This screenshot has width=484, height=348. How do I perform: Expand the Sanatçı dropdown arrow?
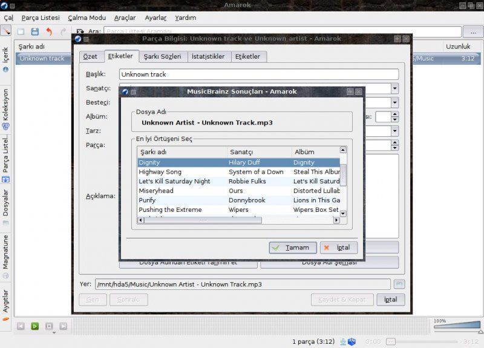[x=394, y=88]
